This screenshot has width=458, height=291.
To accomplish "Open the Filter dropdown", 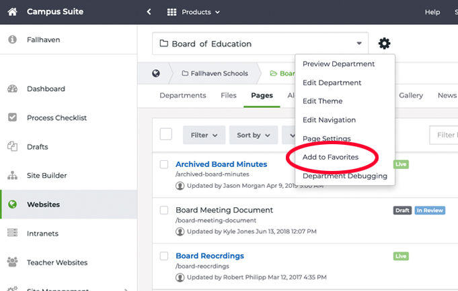I will coord(203,135).
